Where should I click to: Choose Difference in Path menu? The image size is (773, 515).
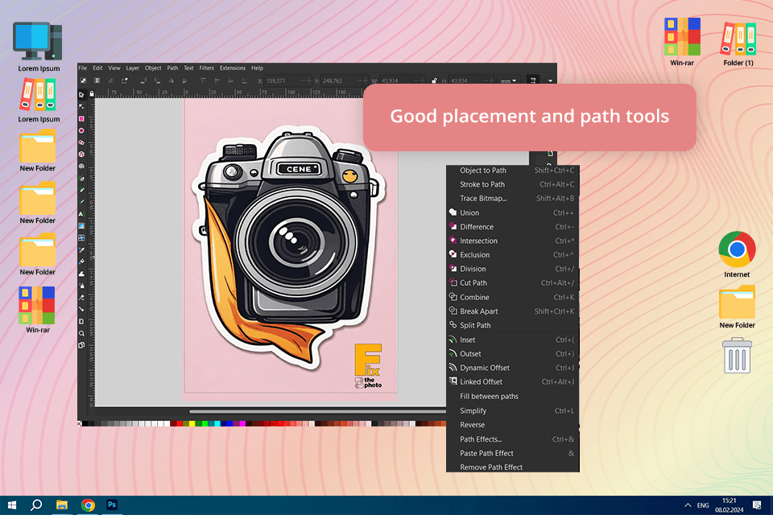point(513,227)
